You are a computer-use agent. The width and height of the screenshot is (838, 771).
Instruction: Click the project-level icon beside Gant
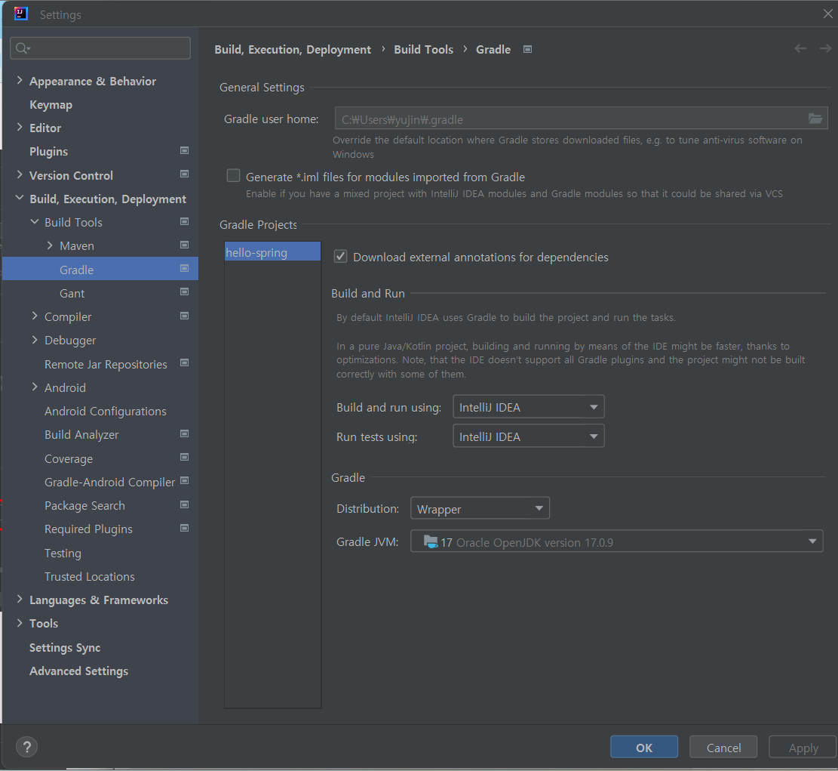(x=184, y=292)
